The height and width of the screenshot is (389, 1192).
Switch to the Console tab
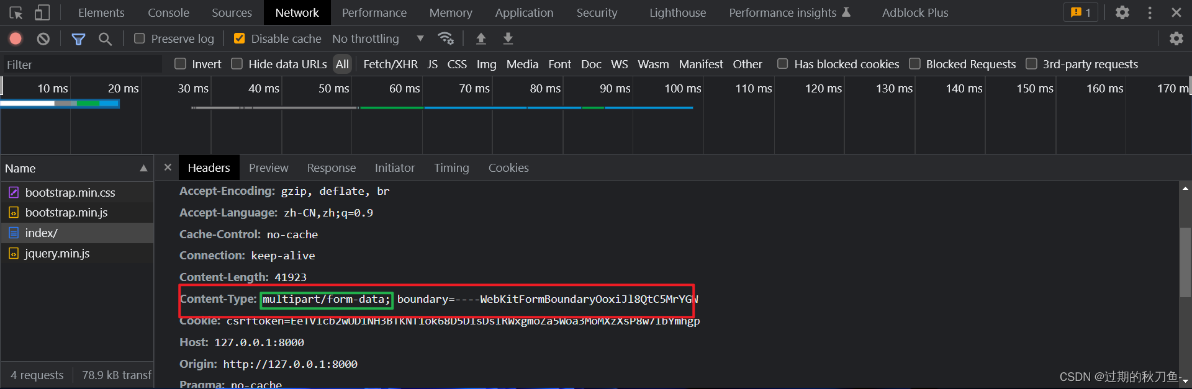pos(168,12)
